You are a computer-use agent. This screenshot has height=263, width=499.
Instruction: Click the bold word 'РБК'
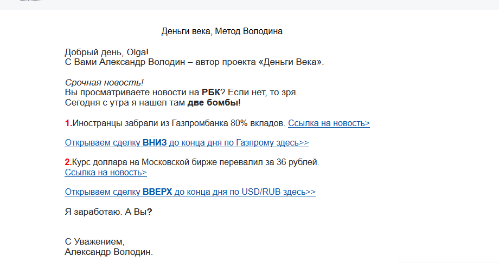210,93
